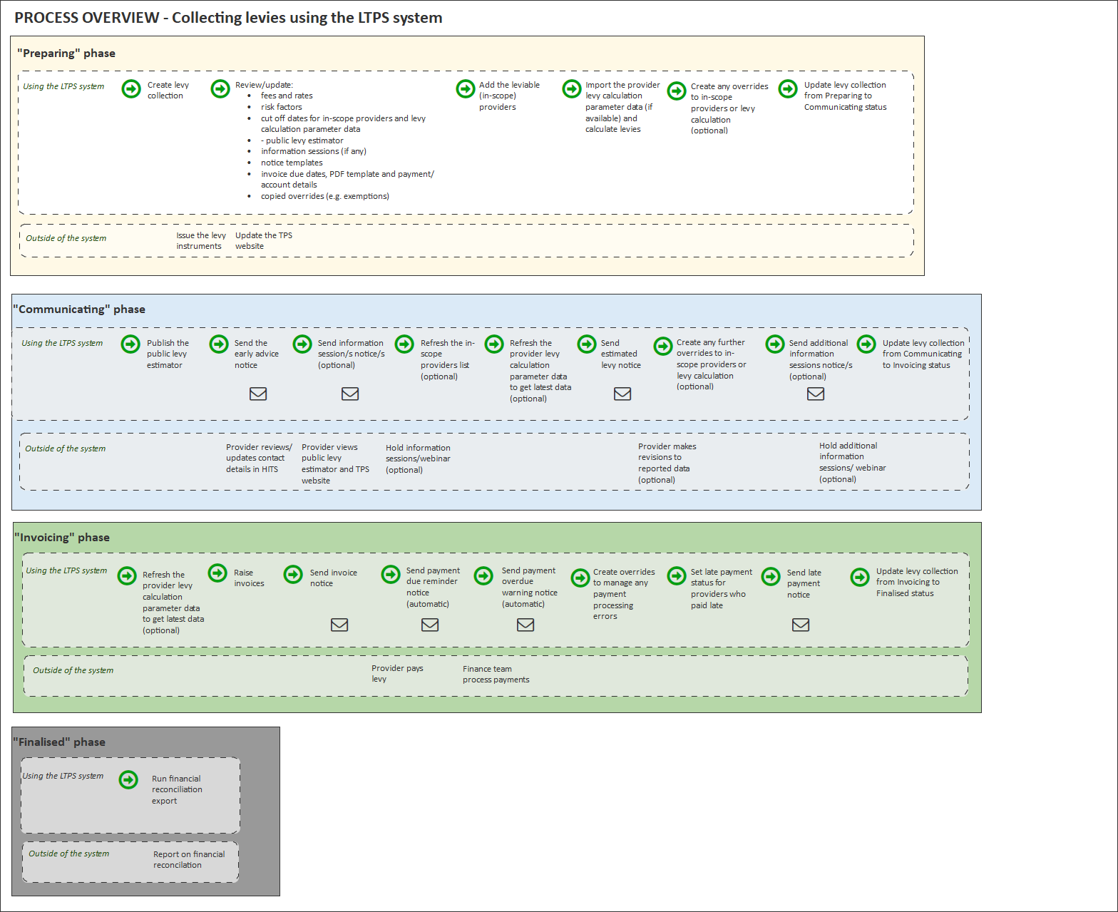
Task: Click arrow icon for Send payment due reminder notice
Action: [391, 574]
